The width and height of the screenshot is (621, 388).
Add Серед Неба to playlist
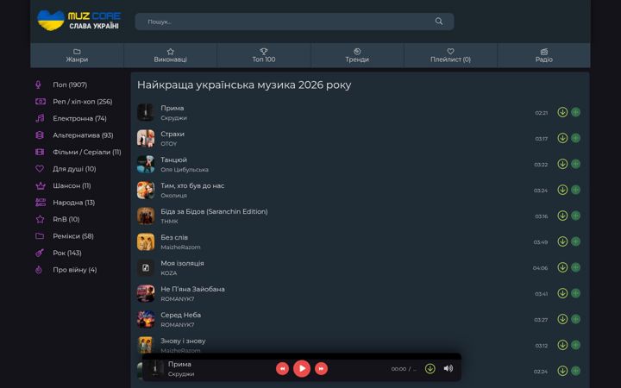click(576, 319)
